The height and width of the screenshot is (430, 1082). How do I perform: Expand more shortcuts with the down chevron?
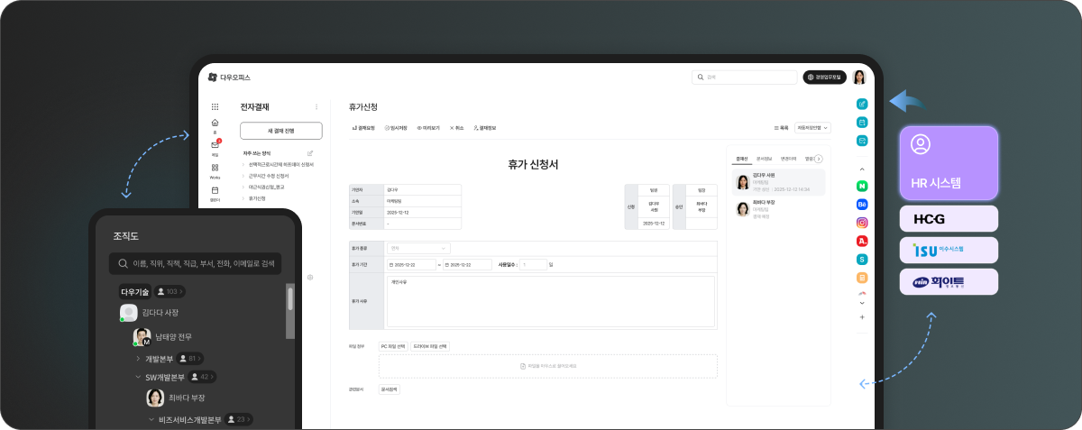click(862, 303)
